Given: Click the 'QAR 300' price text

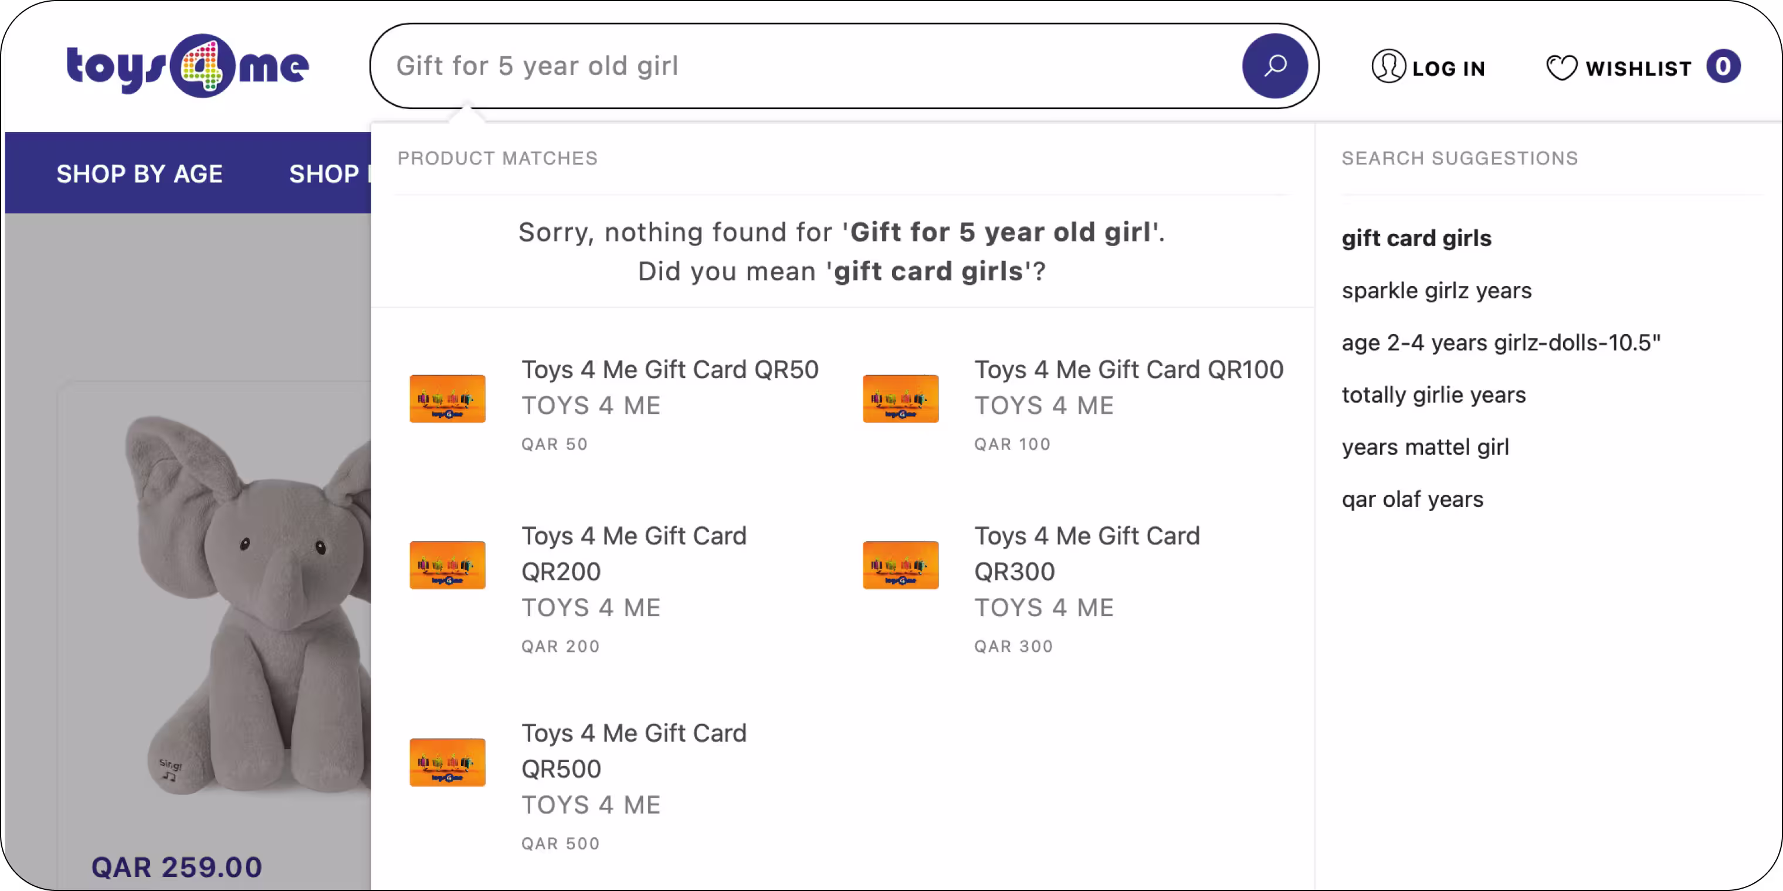Looking at the screenshot, I should tap(1013, 646).
